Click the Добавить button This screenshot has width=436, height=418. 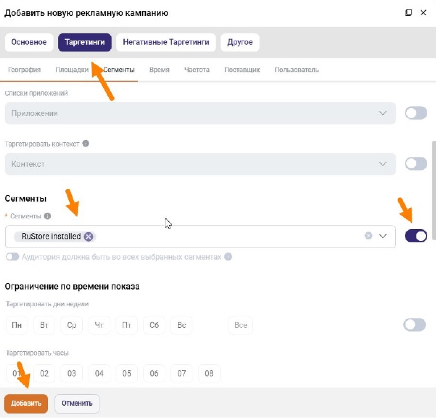tap(26, 403)
